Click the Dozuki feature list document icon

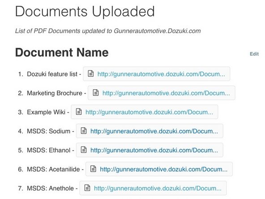click(x=91, y=74)
